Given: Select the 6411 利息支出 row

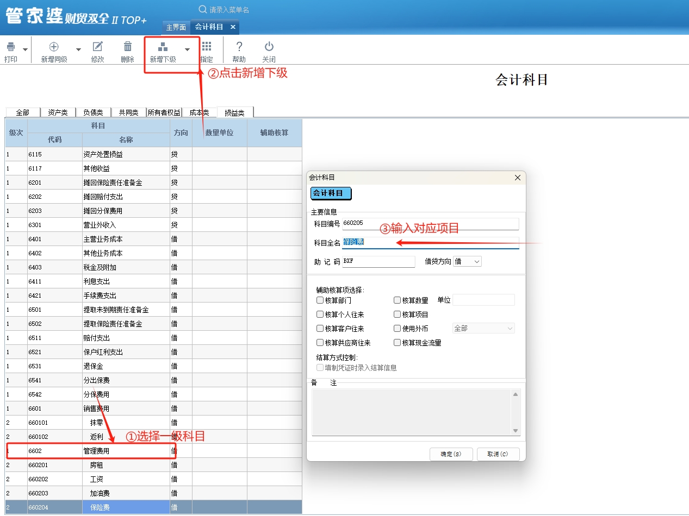Looking at the screenshot, I should [x=153, y=281].
